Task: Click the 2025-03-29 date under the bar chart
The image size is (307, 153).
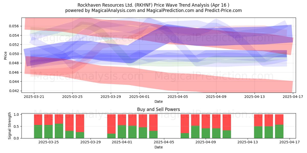Action: (x=91, y=142)
